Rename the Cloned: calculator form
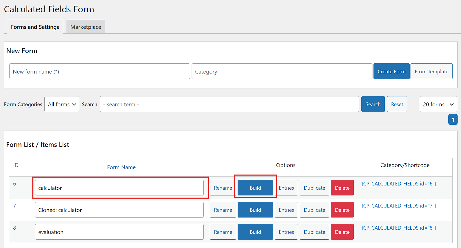Screen dimensions: 461x248 [223, 210]
